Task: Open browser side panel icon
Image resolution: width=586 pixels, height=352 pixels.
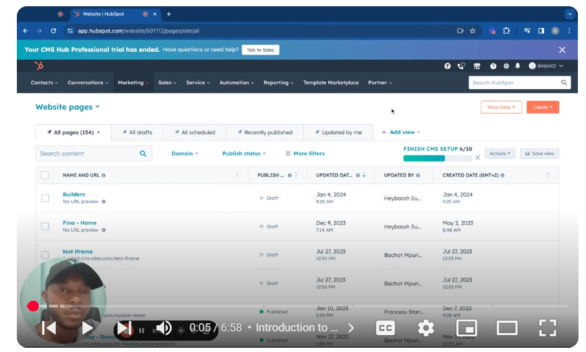Action: pos(541,31)
